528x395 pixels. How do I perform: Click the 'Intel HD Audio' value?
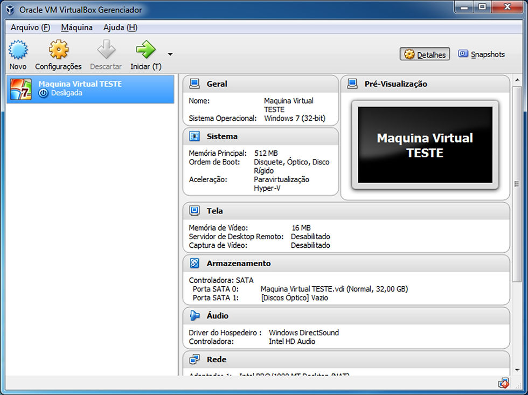292,342
